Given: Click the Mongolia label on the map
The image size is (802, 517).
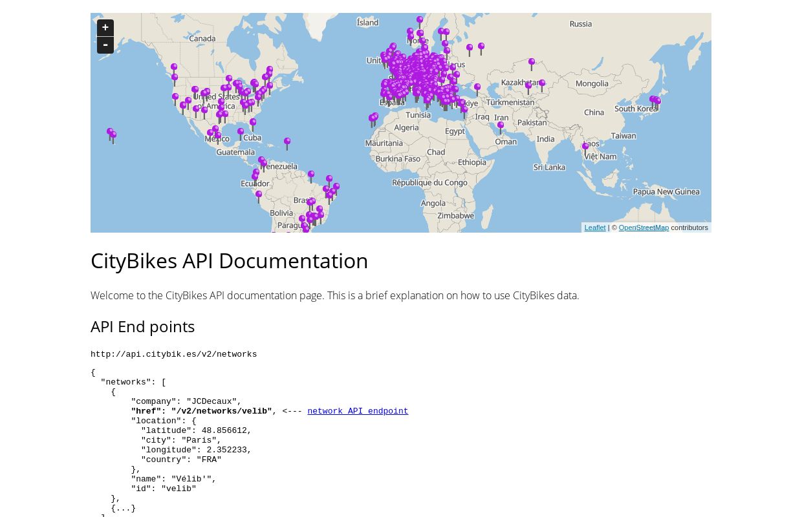Looking at the screenshot, I should click(x=592, y=83).
